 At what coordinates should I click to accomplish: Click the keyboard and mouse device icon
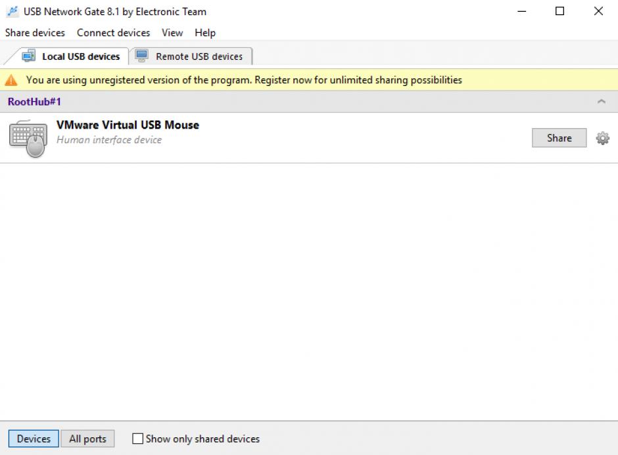[28, 139]
